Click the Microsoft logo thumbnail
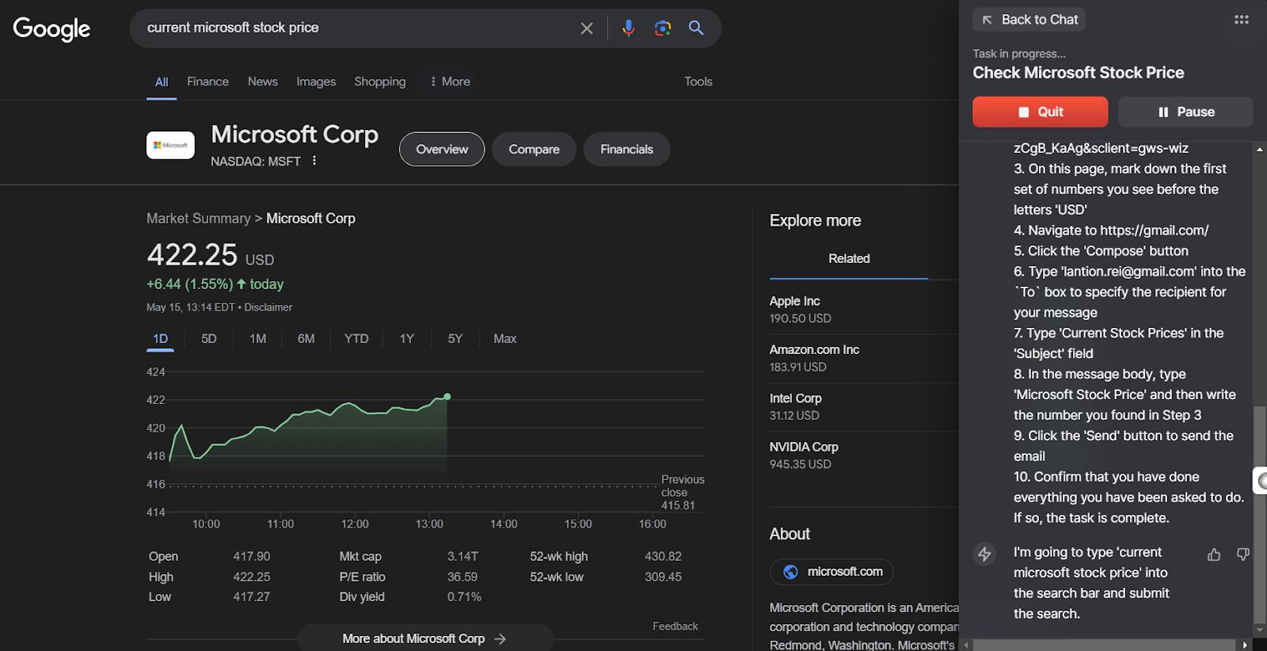1267x651 pixels. [x=170, y=145]
